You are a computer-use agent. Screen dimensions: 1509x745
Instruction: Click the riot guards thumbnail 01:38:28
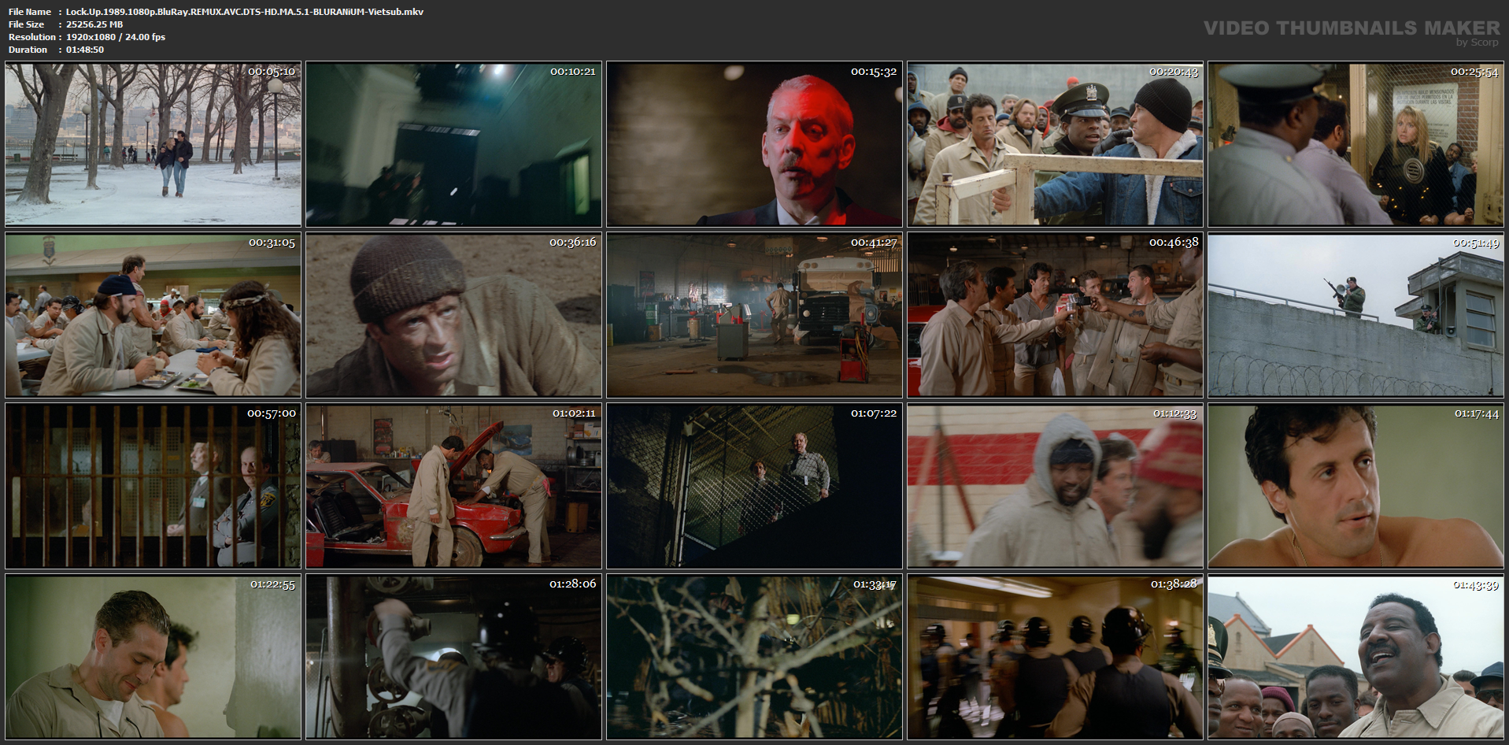coord(1055,657)
